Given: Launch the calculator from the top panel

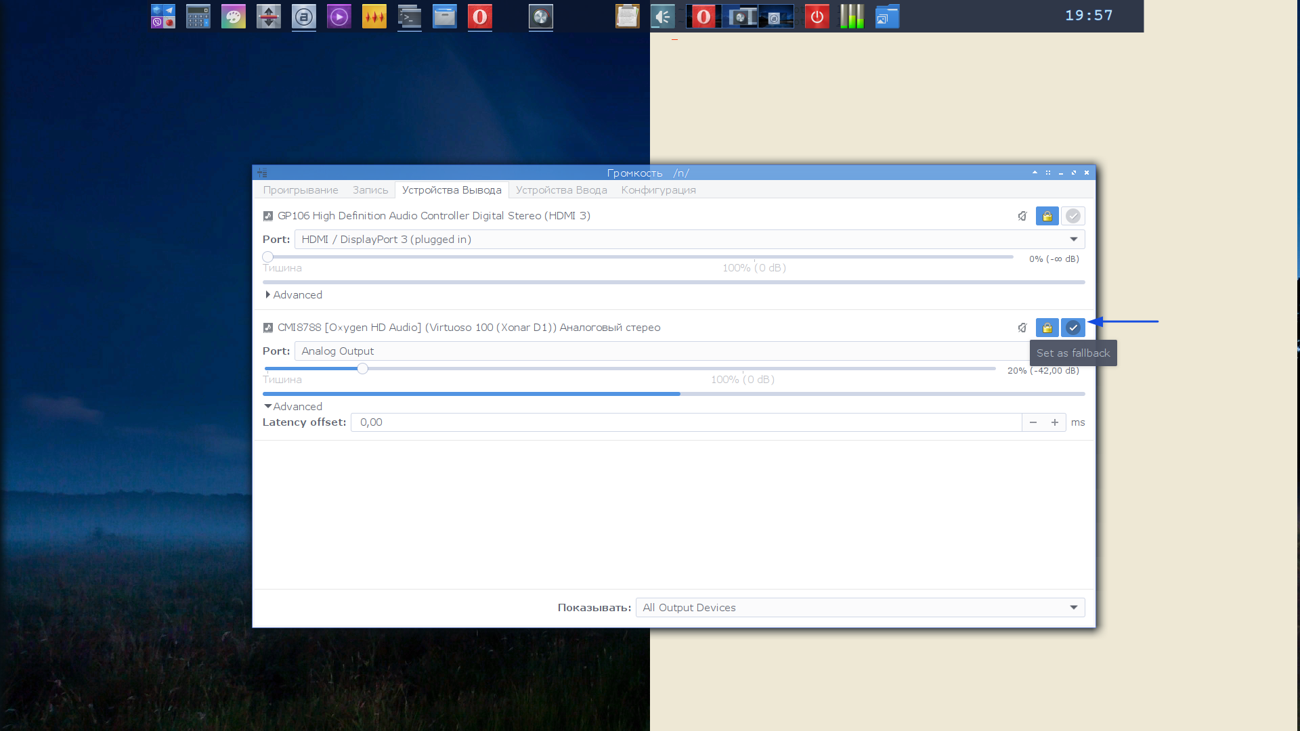Looking at the screenshot, I should (198, 16).
